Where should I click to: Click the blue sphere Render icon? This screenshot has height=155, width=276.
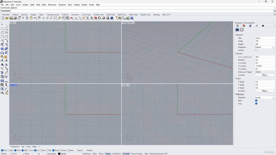(112, 18)
